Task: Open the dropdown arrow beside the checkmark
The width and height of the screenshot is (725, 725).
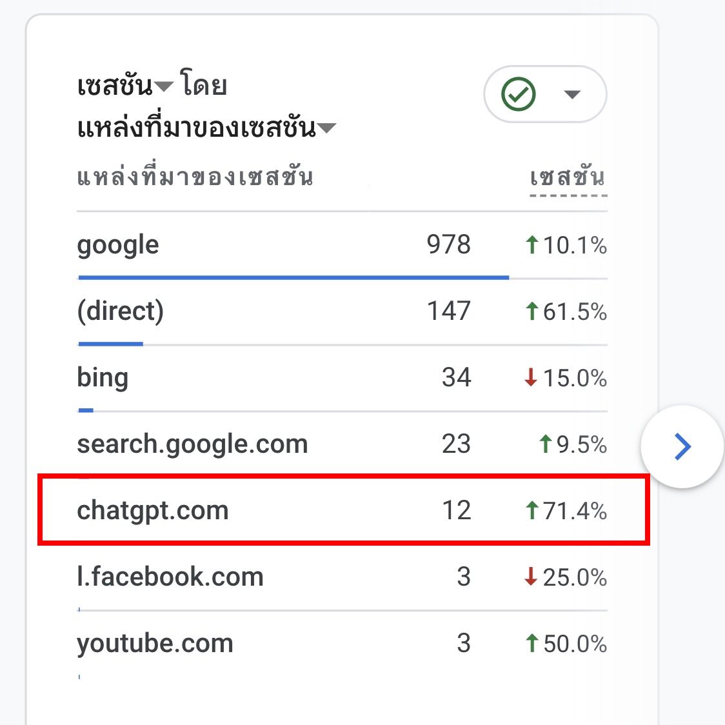Action: 572,95
